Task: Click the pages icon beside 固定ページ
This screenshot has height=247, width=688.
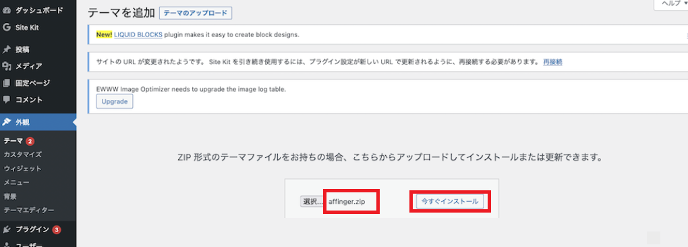Action: click(x=7, y=83)
